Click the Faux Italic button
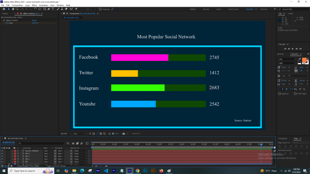 287,89
